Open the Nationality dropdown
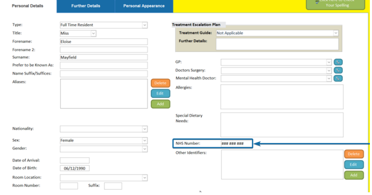The image size is (372, 195). pos(144,129)
